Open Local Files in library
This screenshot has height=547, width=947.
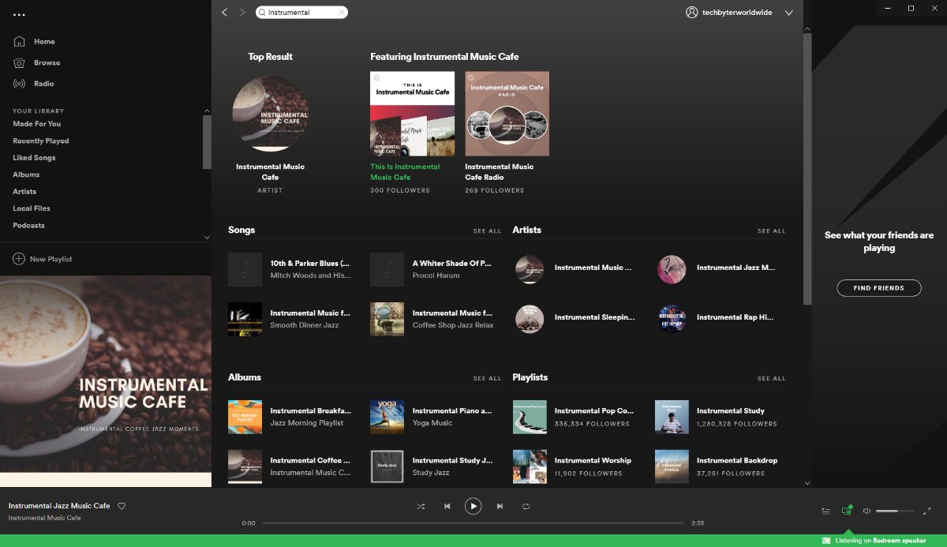tap(32, 208)
